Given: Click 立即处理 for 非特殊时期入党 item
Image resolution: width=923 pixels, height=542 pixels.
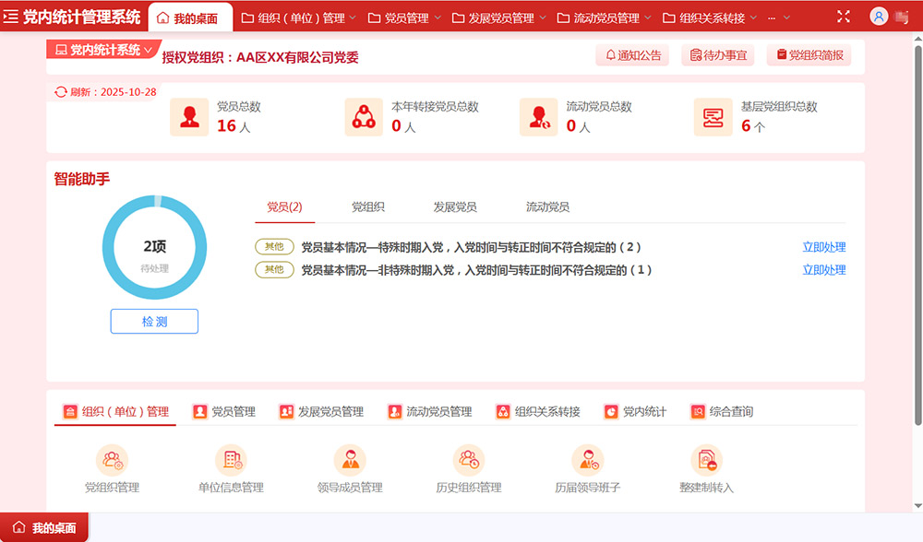Looking at the screenshot, I should 824,270.
